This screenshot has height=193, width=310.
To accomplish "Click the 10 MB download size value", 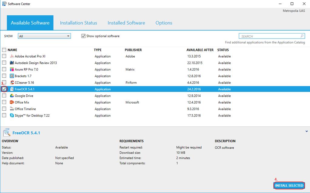I will (181, 153).
